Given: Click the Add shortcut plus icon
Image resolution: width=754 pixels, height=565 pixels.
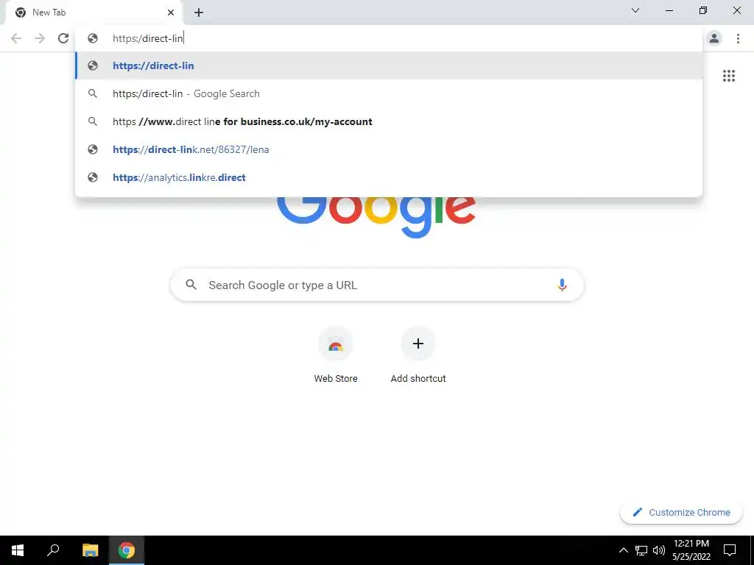Looking at the screenshot, I should [x=418, y=344].
